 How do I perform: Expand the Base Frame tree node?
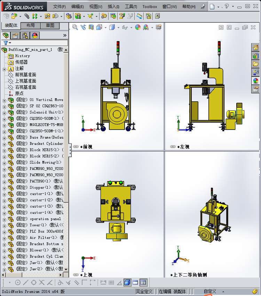4,138
